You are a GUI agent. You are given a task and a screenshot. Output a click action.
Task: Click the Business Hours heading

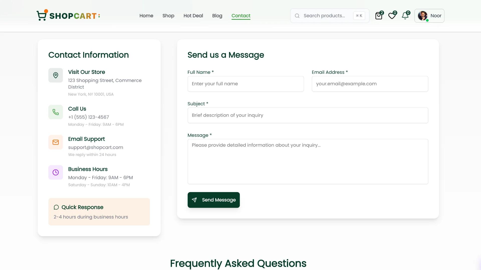coord(88,169)
